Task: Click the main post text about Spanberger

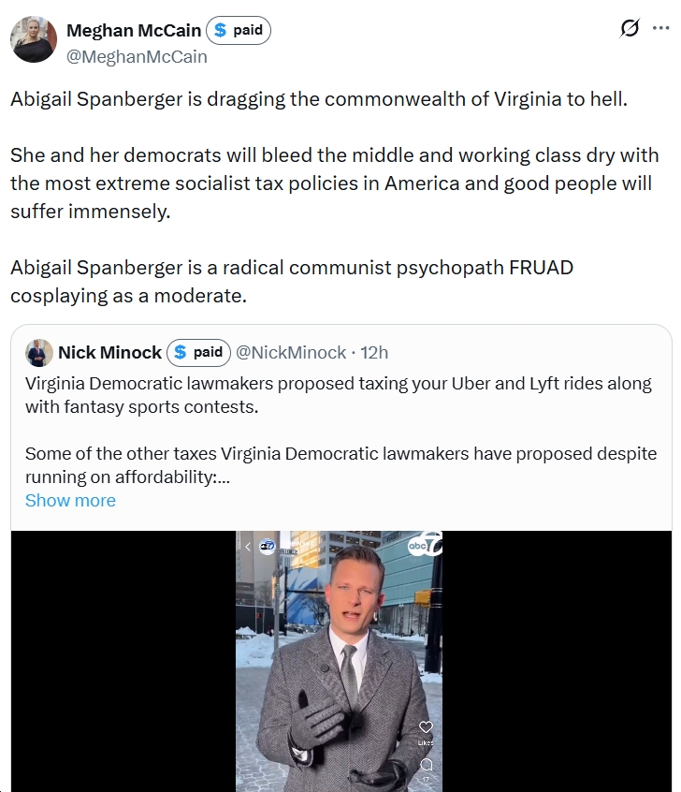Action: click(335, 197)
